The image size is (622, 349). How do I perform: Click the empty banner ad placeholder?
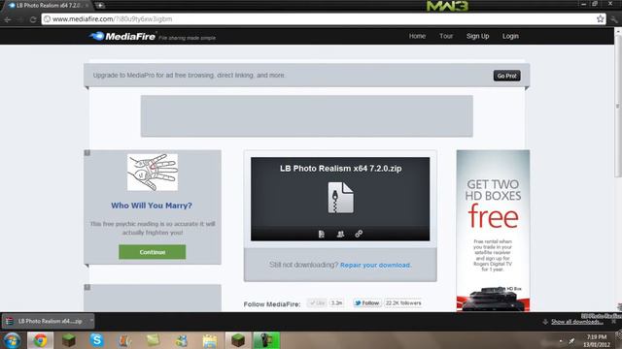pyautogui.click(x=307, y=116)
